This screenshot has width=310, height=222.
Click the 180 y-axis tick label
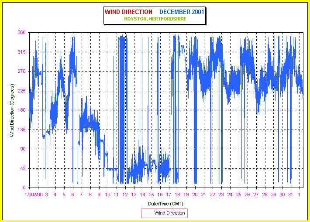point(21,110)
